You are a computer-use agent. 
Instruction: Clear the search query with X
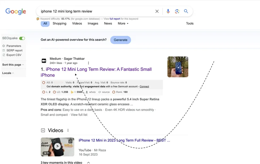pyautogui.click(x=157, y=11)
